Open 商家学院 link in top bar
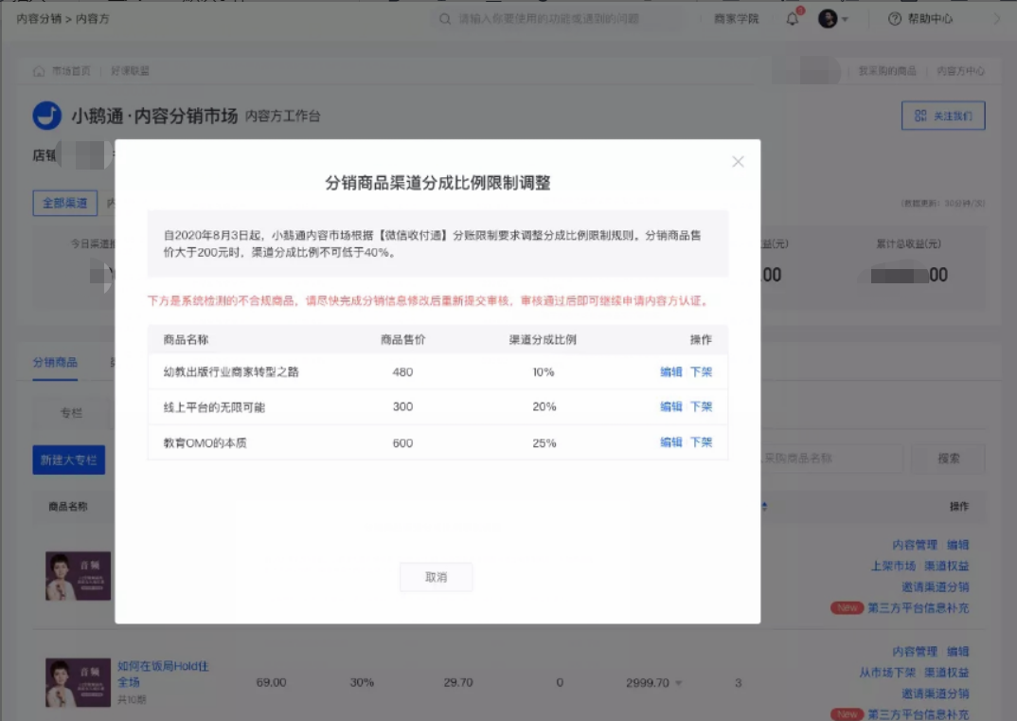Screen dimensions: 1017x721 [736, 19]
